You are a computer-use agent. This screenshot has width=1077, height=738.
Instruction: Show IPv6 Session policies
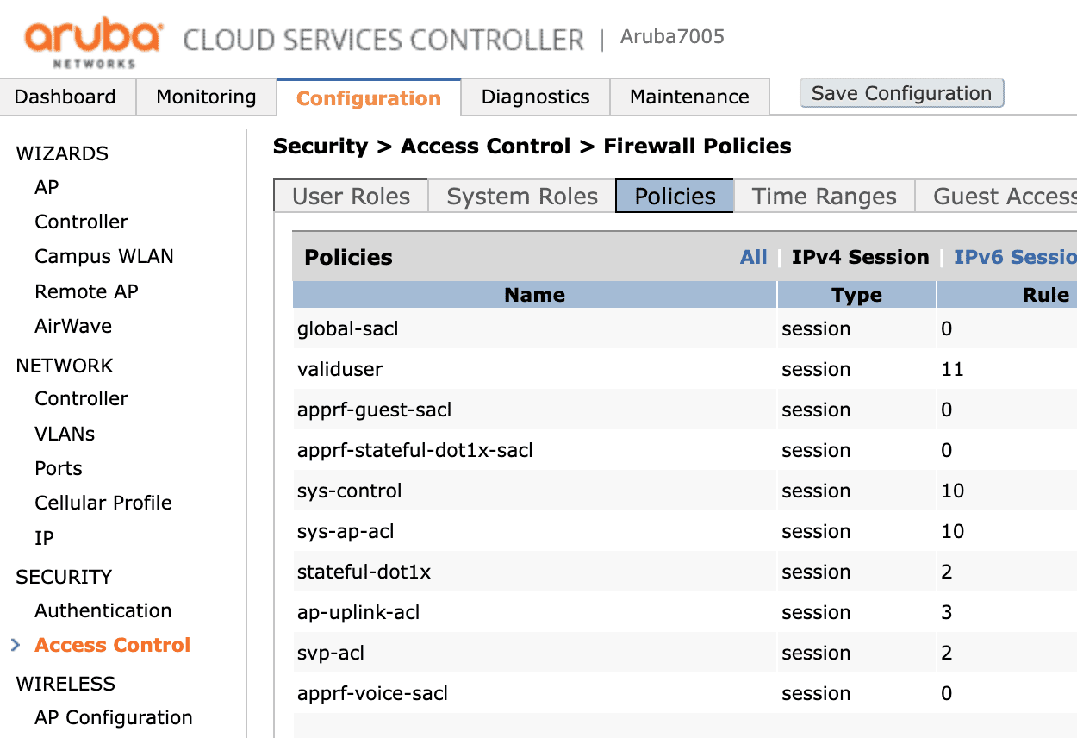[1015, 257]
